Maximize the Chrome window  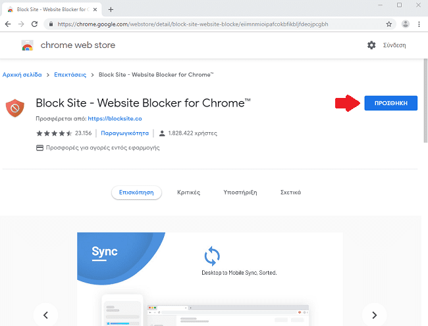[x=399, y=5]
